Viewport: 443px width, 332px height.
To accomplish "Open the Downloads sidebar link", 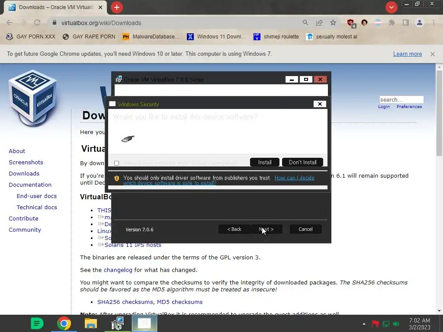I will (x=24, y=174).
